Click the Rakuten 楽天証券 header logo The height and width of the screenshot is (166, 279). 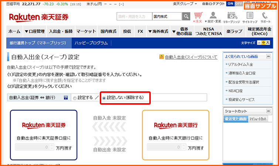click(38, 17)
